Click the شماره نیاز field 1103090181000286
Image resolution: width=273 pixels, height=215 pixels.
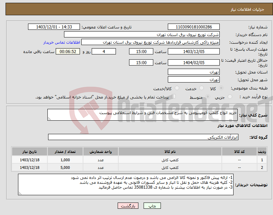(x=194, y=27)
